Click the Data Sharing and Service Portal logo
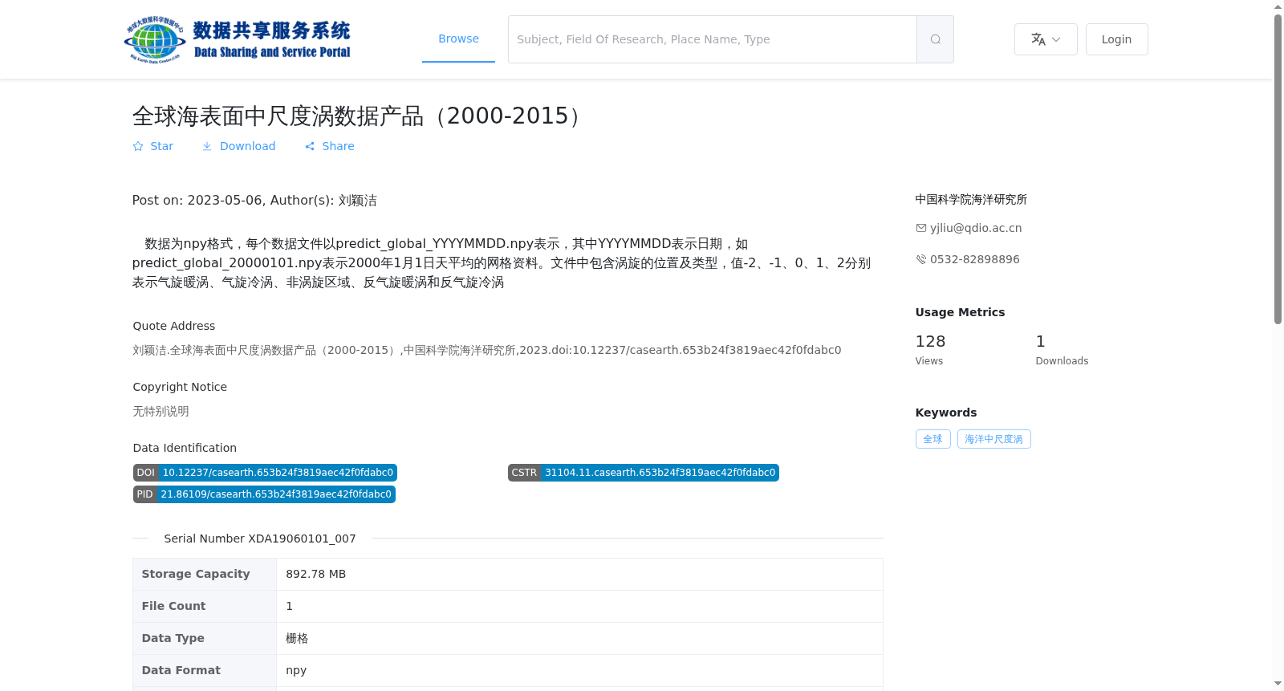The image size is (1284, 691). pyautogui.click(x=238, y=39)
